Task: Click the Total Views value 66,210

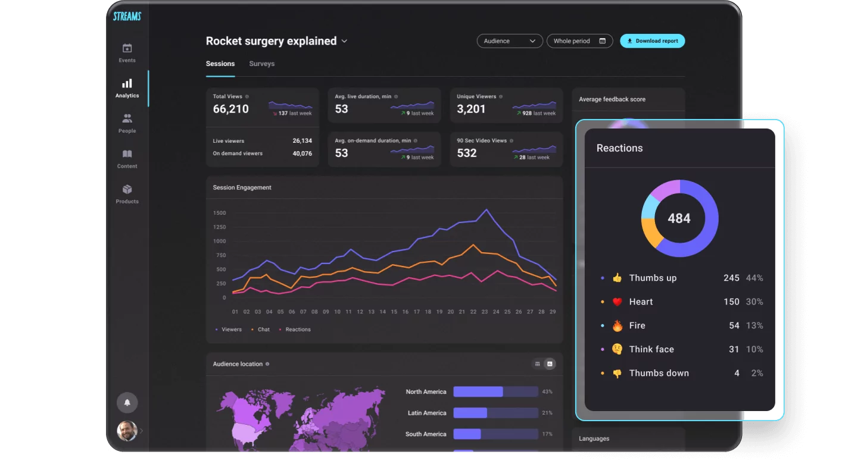Action: pyautogui.click(x=231, y=109)
